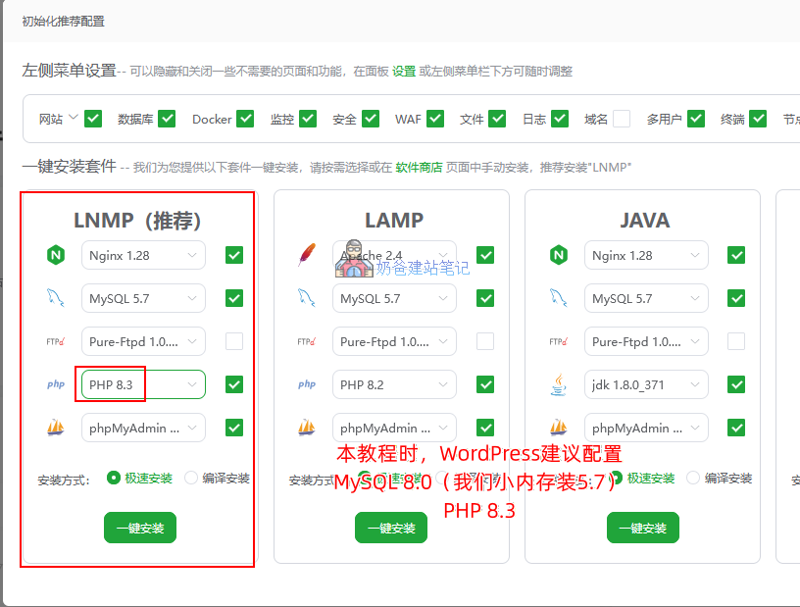Click the phpMyAdmin sailboat icon in LNMP card

pyautogui.click(x=56, y=428)
